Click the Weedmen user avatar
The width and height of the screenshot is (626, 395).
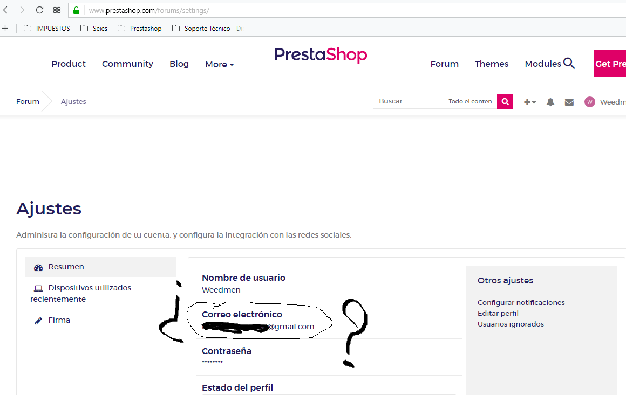point(590,102)
